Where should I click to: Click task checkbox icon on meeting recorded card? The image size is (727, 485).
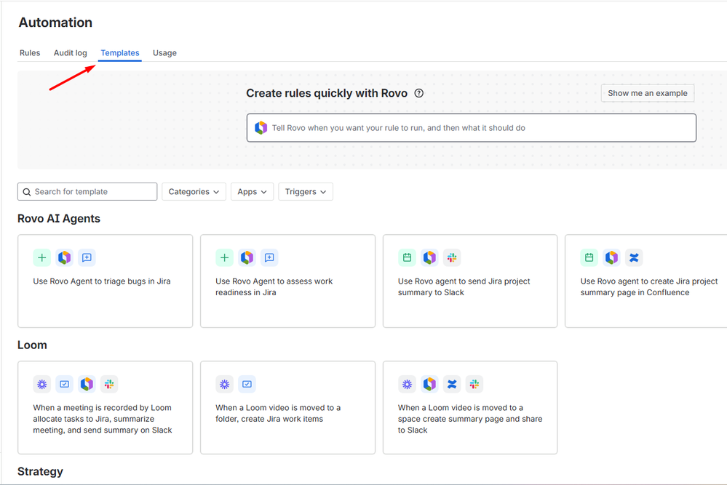coord(65,384)
